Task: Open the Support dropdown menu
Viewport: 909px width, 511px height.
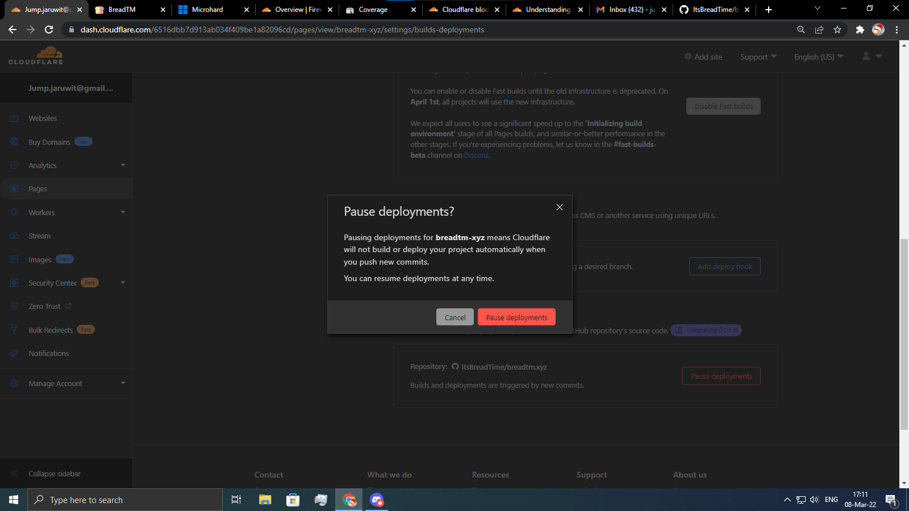Action: [758, 57]
